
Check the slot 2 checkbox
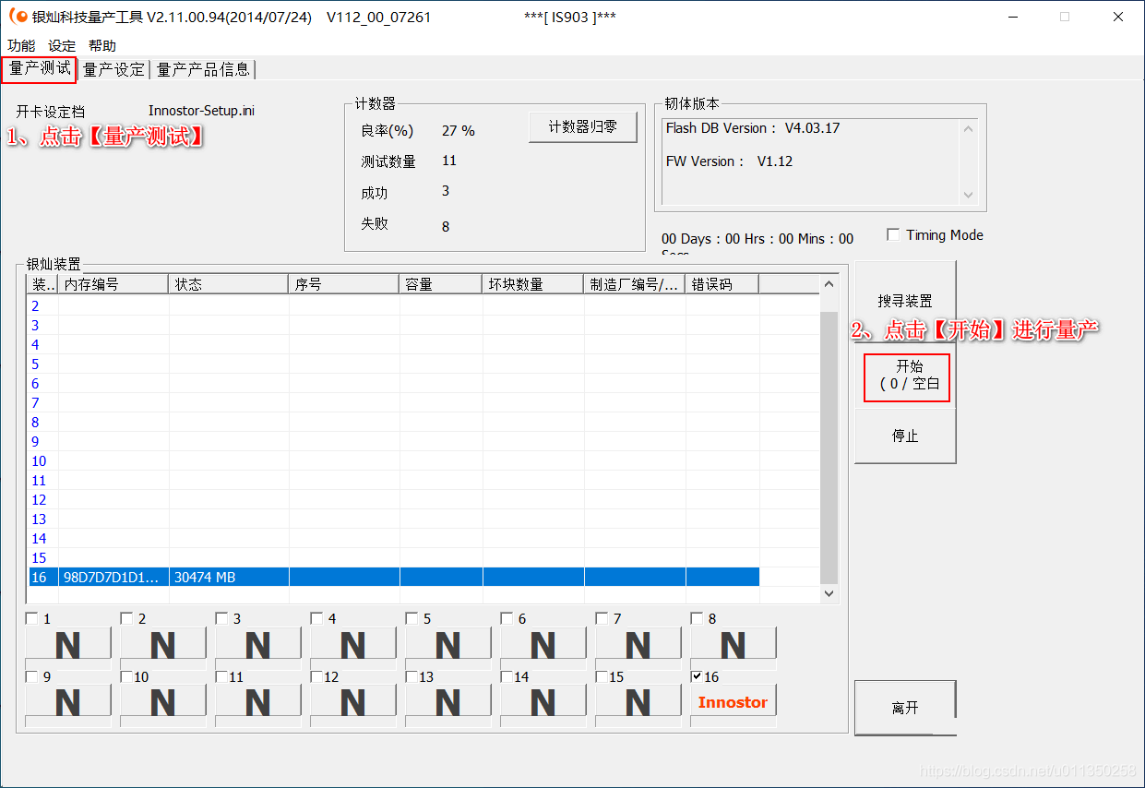click(127, 619)
